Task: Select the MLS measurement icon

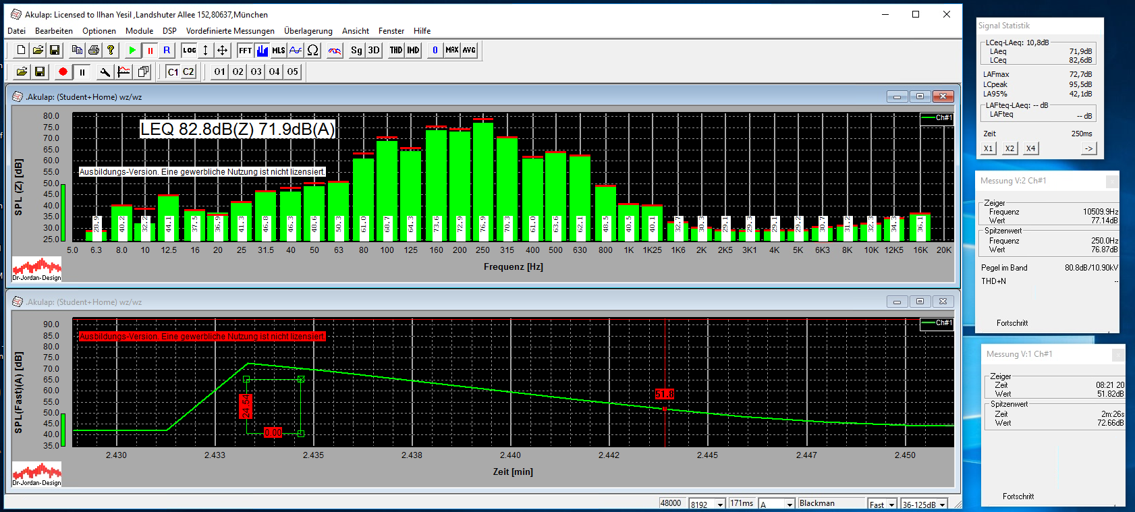Action: click(x=279, y=51)
